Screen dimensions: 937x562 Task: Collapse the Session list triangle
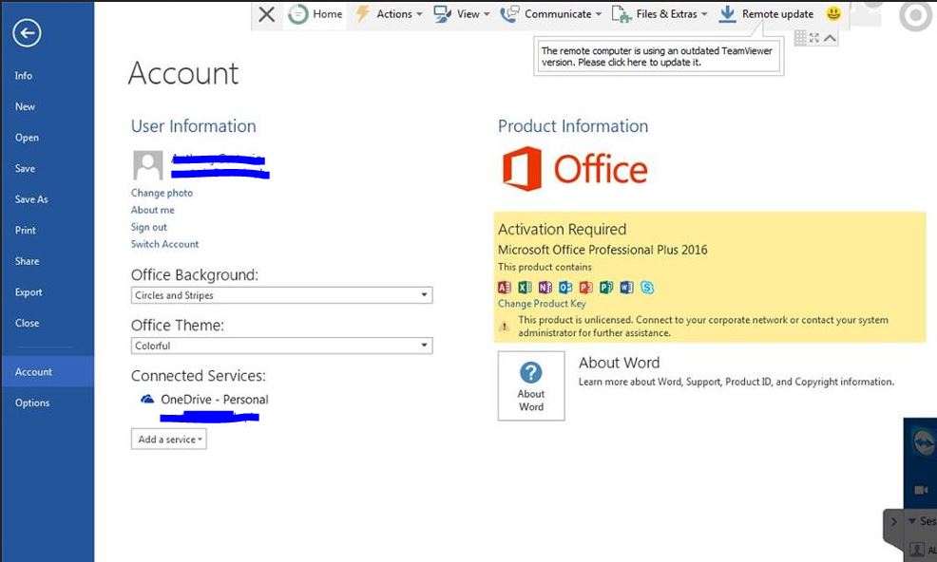[x=912, y=521]
